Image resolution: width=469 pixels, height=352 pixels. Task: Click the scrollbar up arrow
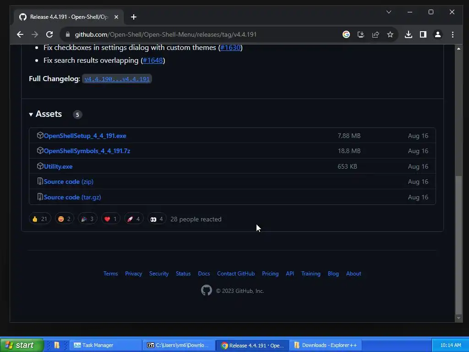(x=458, y=49)
